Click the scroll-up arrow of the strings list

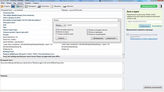tap(123, 10)
